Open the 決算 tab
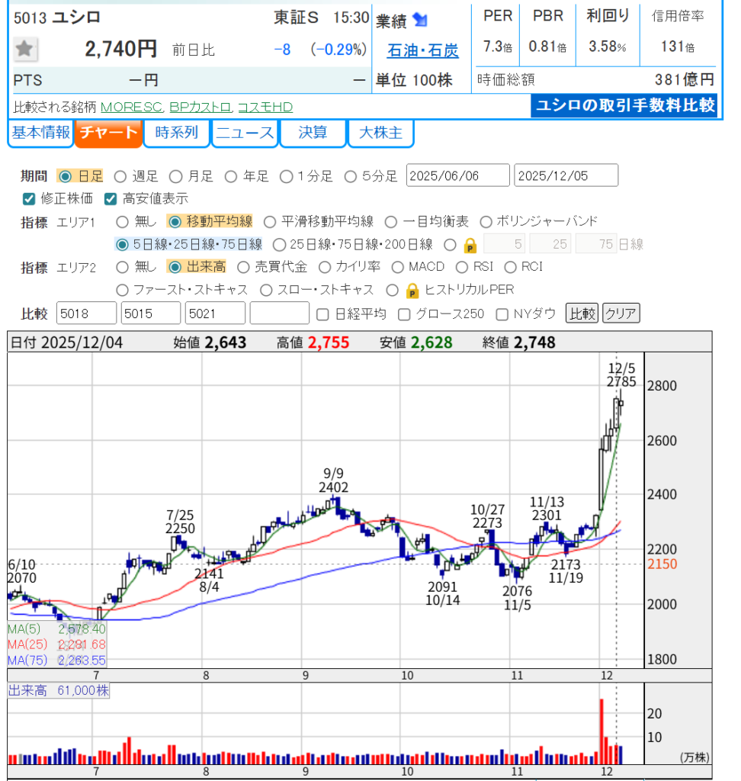 click(x=313, y=133)
